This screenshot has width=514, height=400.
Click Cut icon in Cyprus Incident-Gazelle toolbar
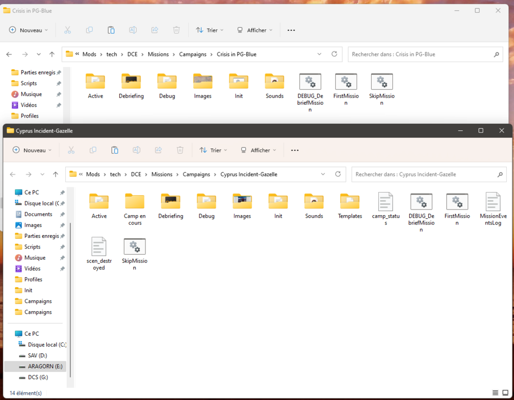click(71, 150)
